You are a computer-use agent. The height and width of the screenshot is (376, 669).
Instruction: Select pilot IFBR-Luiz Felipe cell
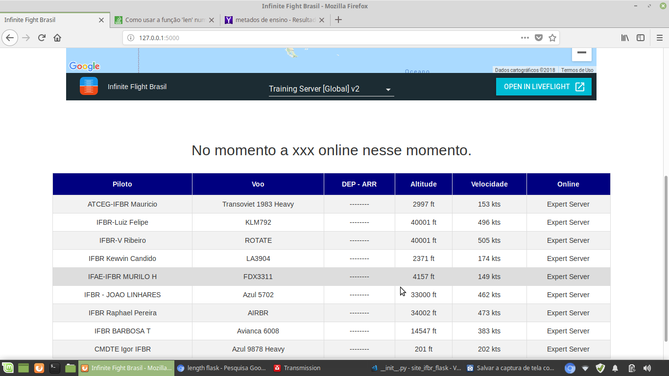(x=122, y=222)
